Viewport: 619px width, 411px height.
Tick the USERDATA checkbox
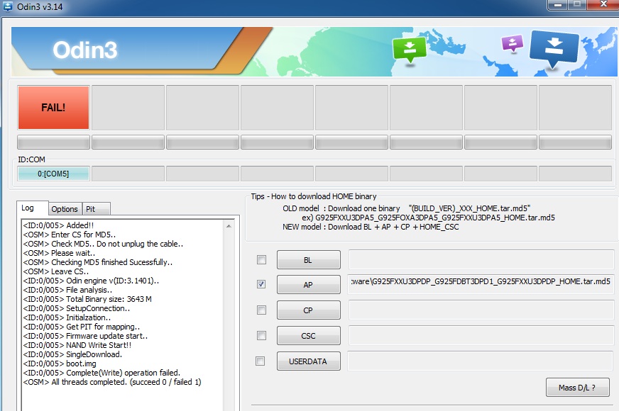260,361
